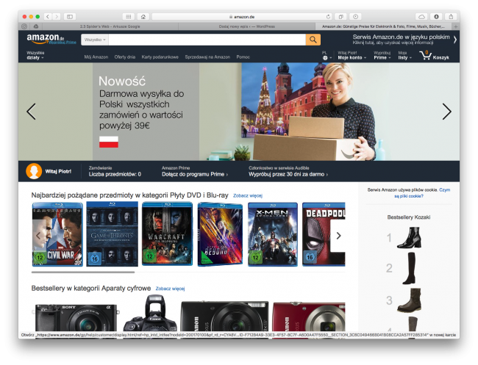Click the Polish flag in the banner

pyautogui.click(x=109, y=142)
